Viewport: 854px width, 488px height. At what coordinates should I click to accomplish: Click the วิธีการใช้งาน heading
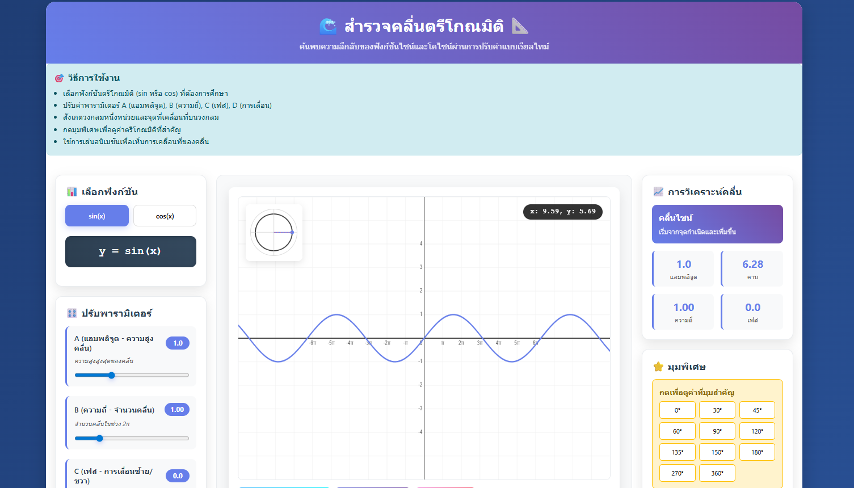[x=94, y=78]
